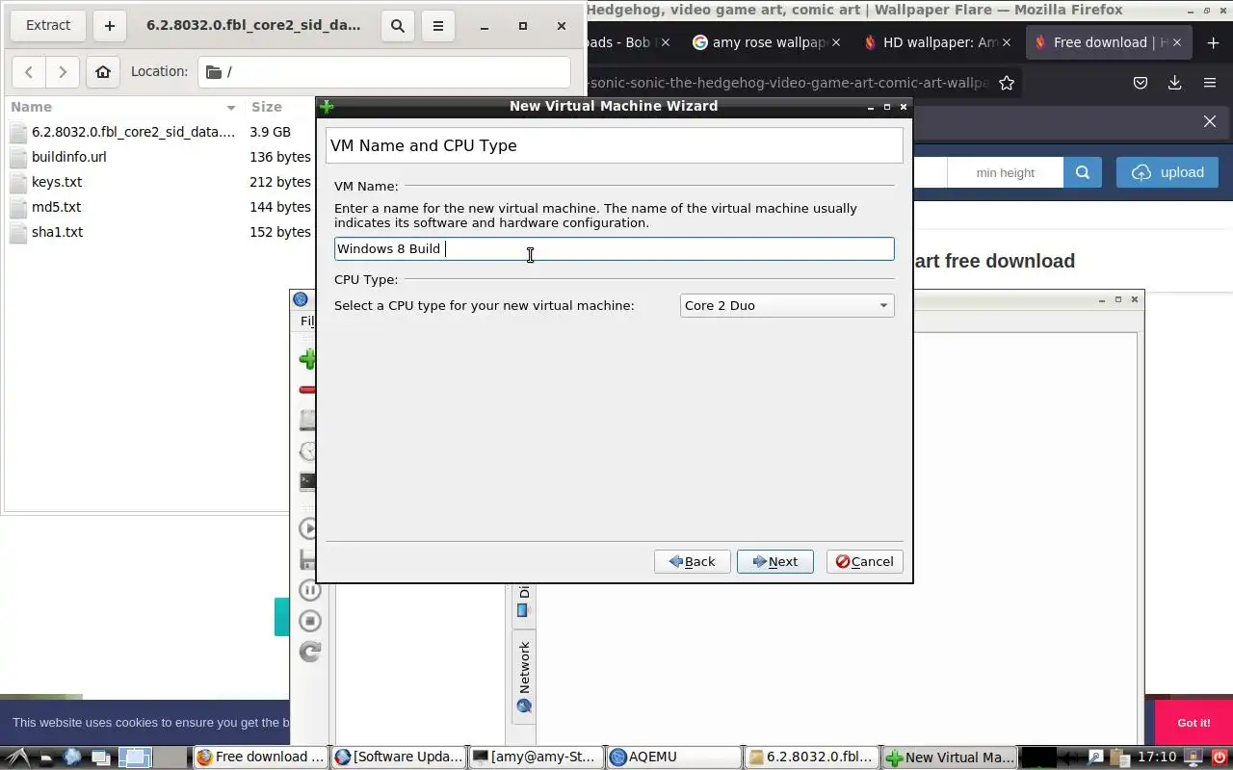Select keys.txt in the archive

pos(57,182)
